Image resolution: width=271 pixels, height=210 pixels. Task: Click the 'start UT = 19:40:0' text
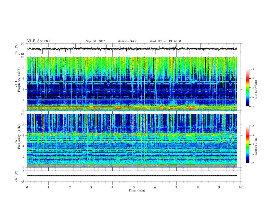(x=165, y=41)
